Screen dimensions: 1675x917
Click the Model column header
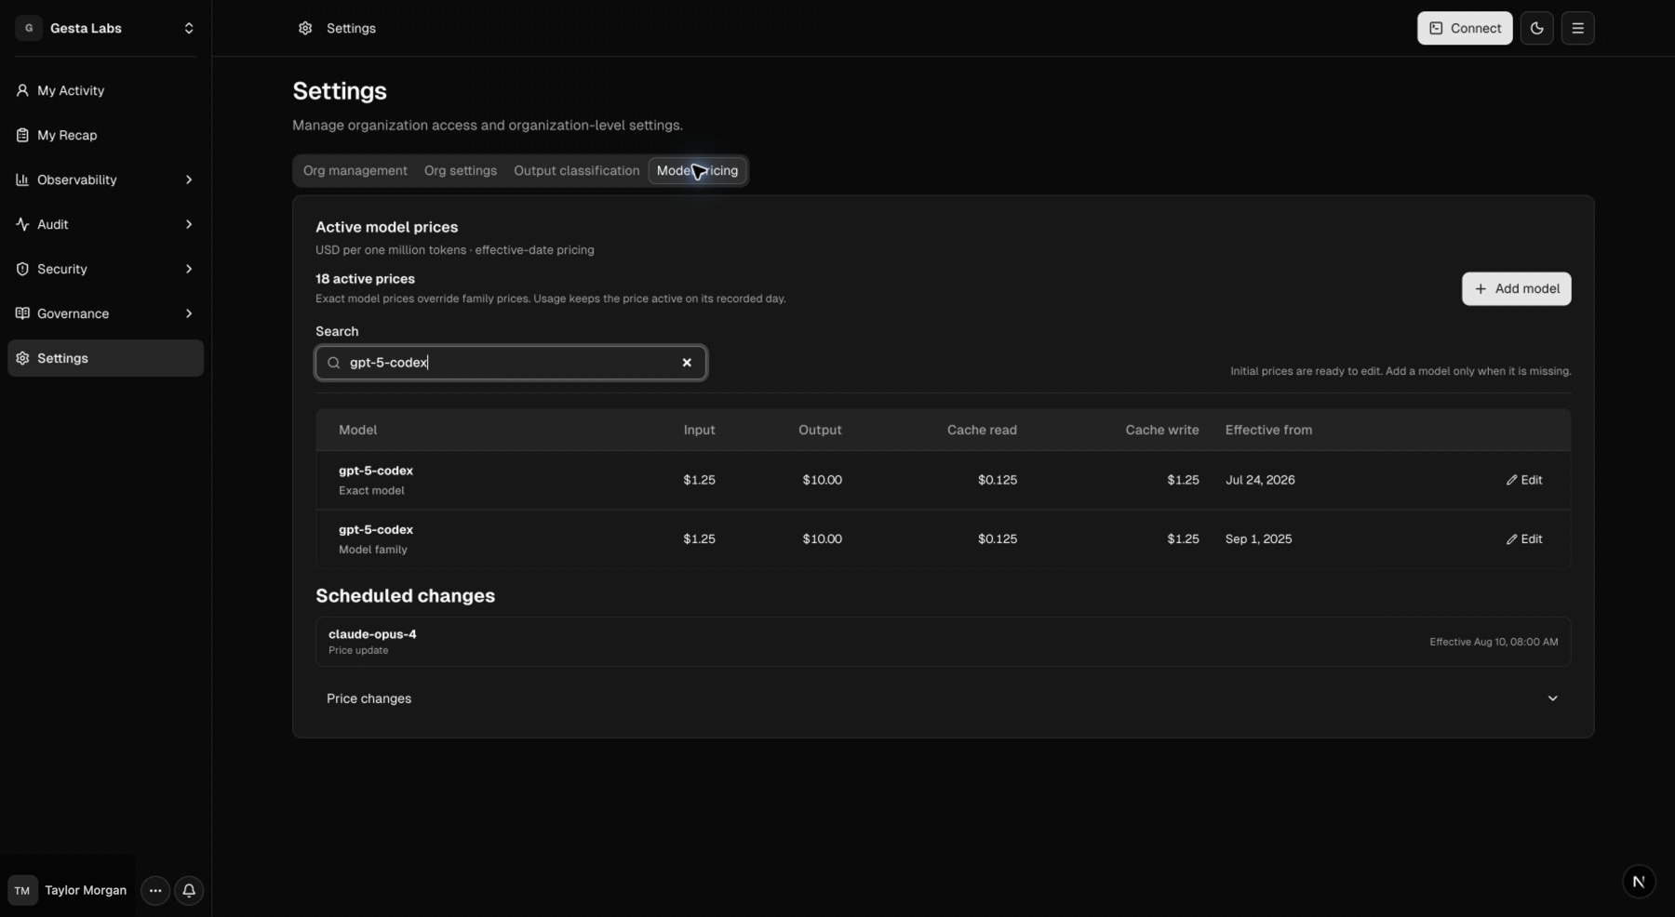pos(357,430)
